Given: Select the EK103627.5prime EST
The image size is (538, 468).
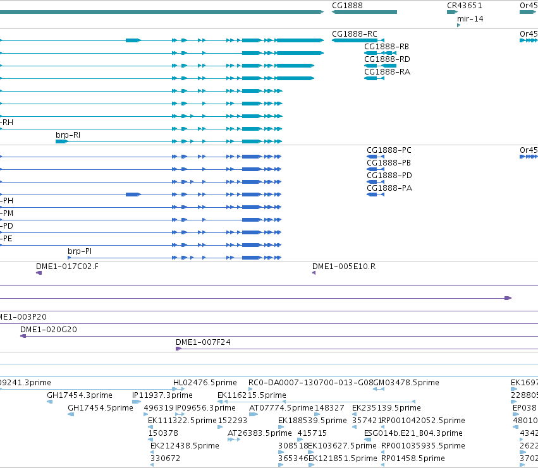Looking at the screenshot, I should (x=311, y=453).
